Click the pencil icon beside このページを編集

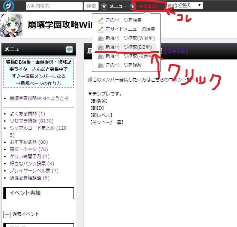click(100, 20)
